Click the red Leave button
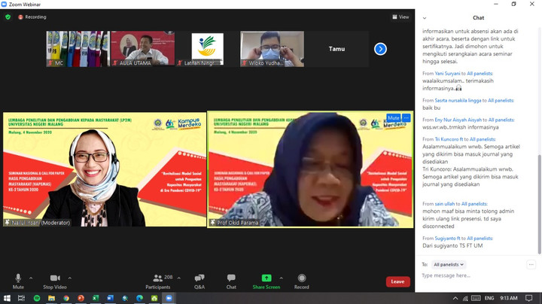The image size is (542, 304). click(x=397, y=281)
